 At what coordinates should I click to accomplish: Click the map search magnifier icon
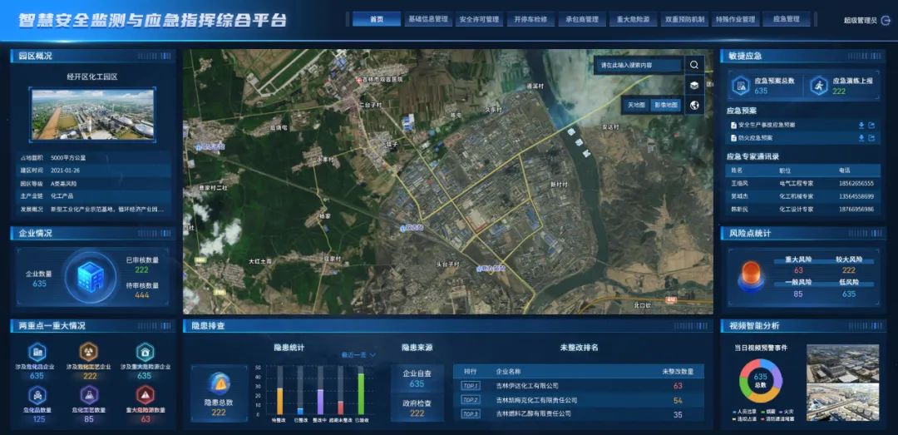click(x=694, y=65)
